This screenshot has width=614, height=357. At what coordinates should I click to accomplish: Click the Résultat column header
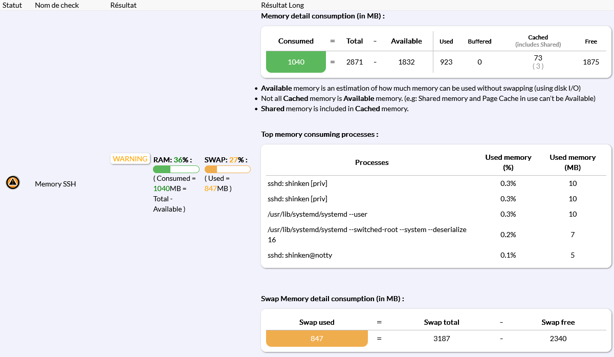pyautogui.click(x=123, y=5)
